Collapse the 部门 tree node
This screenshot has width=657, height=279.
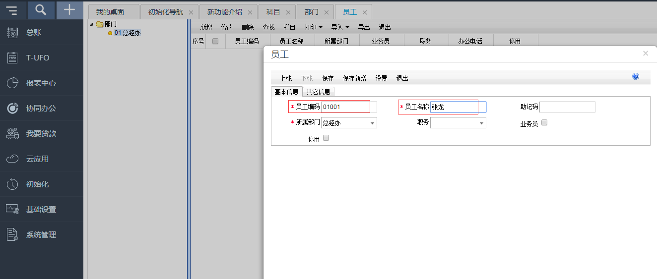91,24
